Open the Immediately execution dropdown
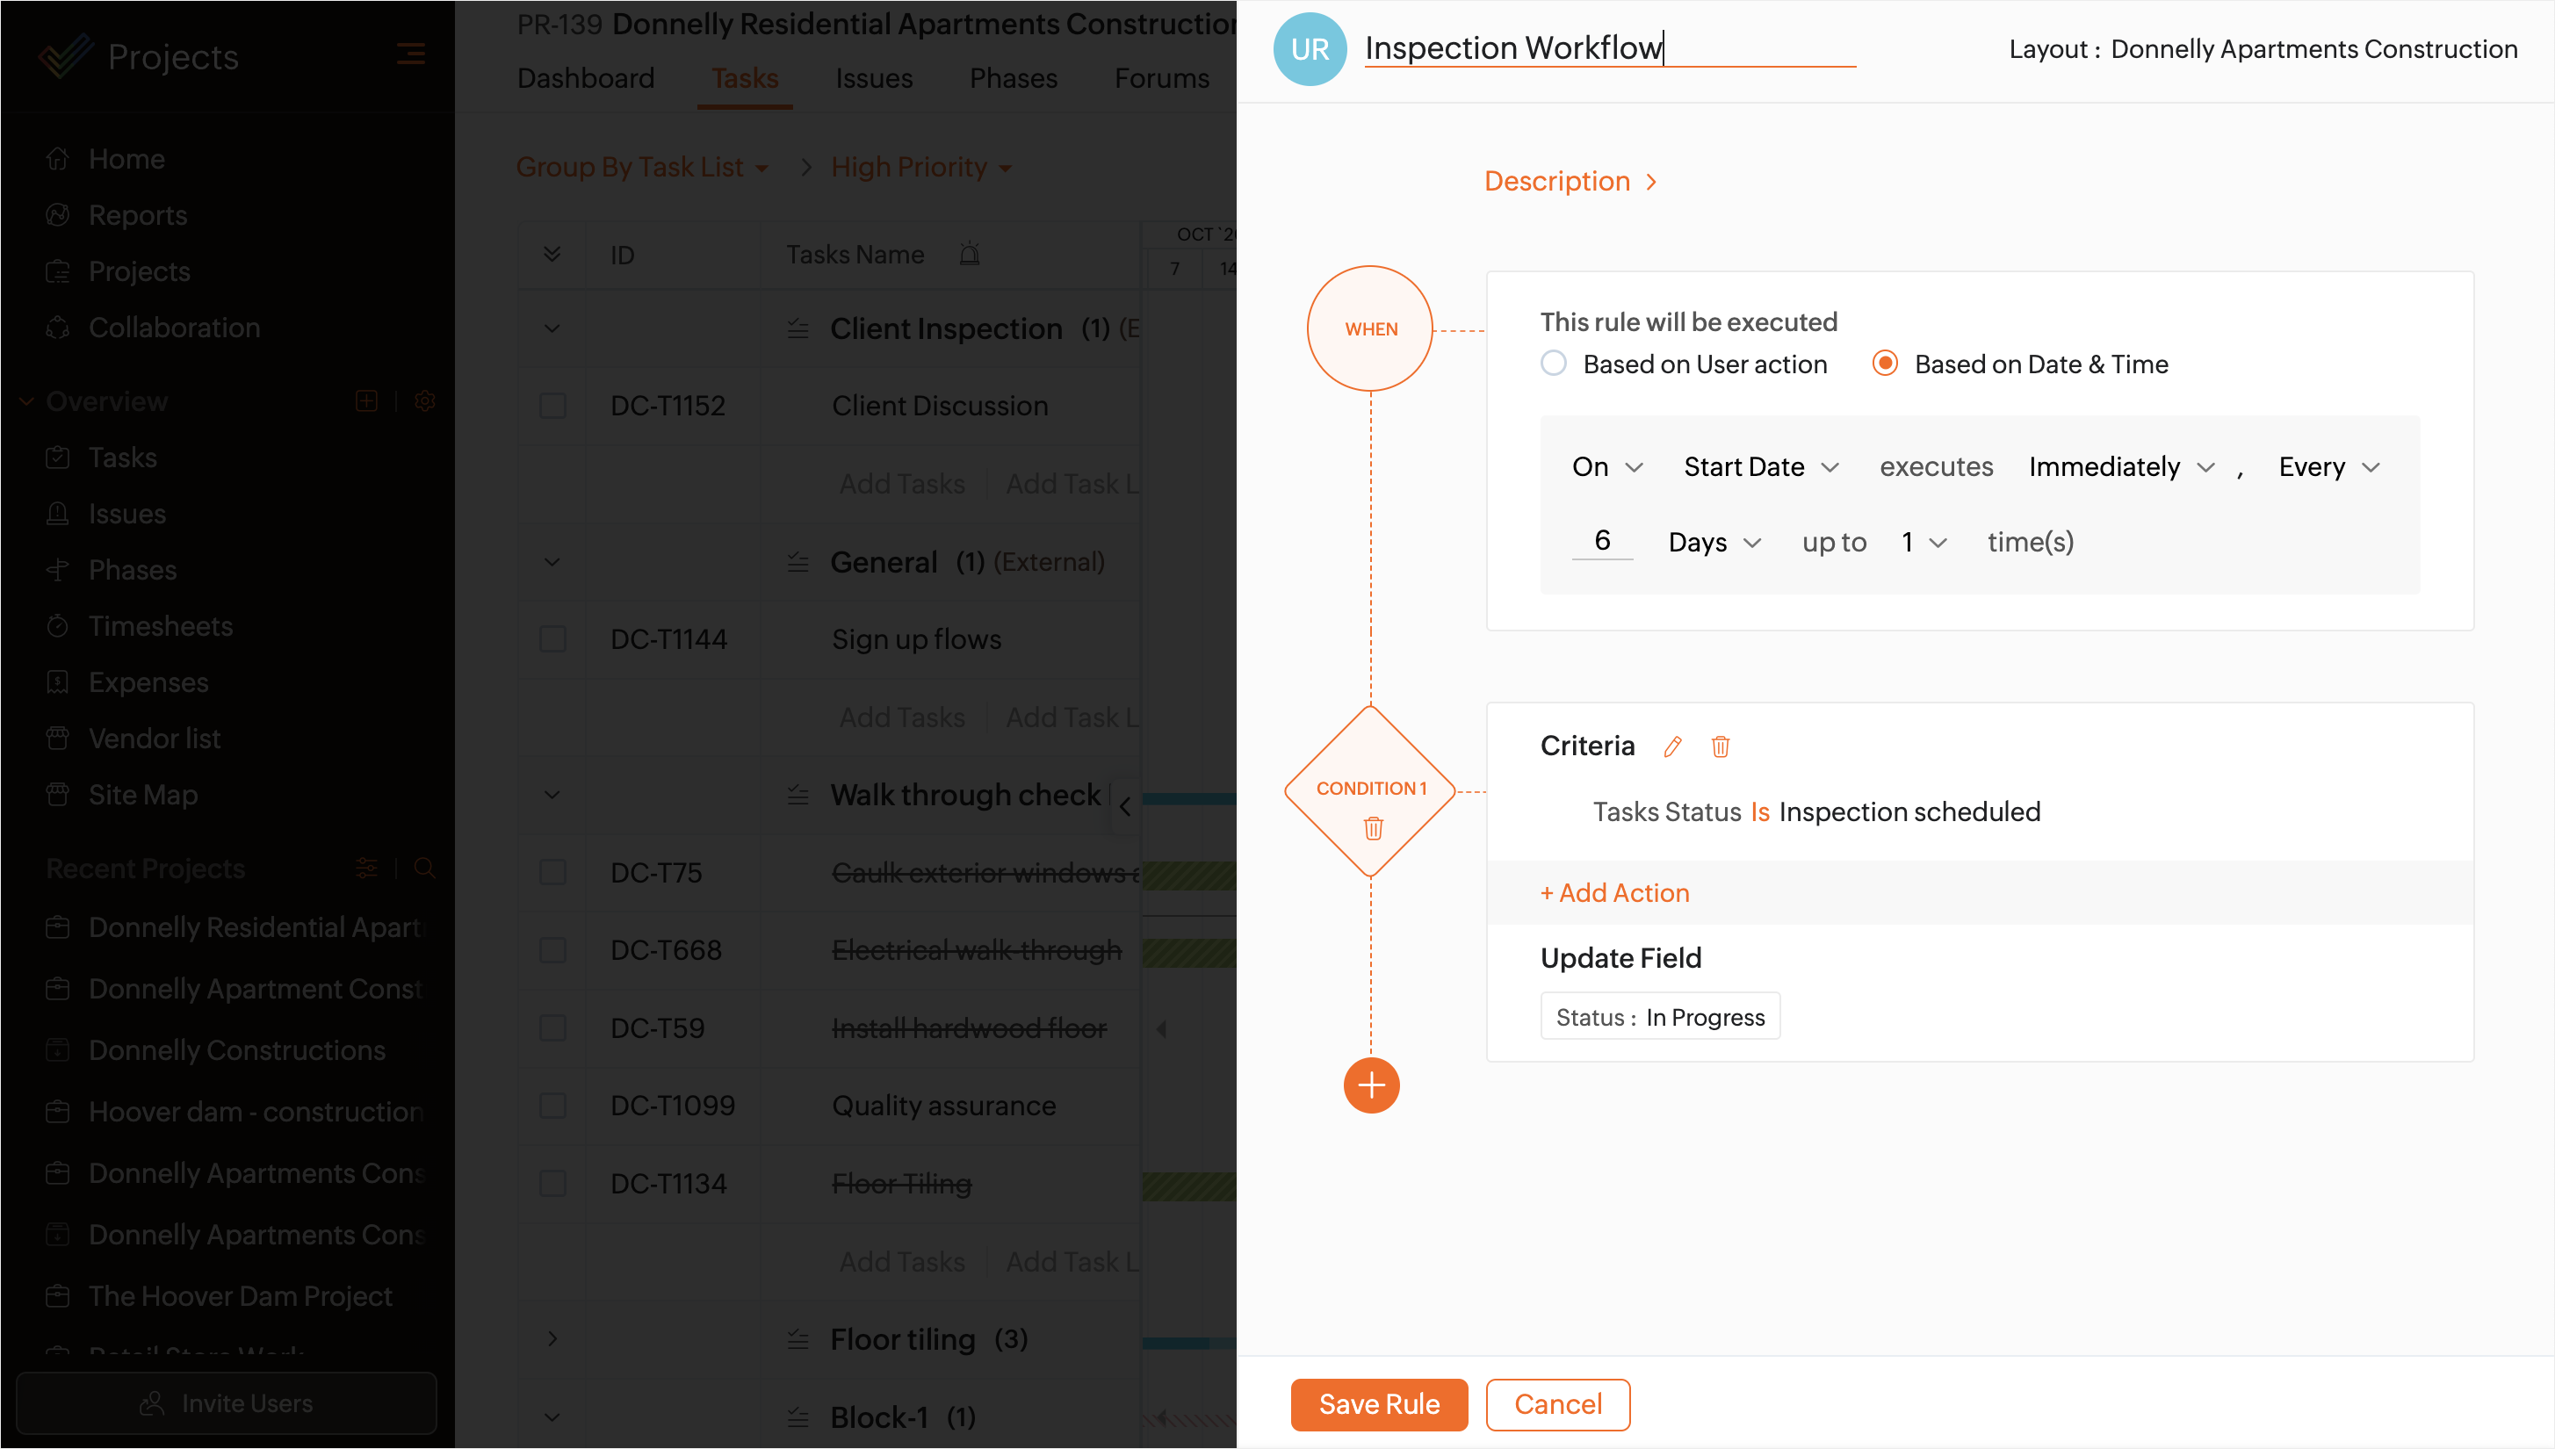This screenshot has height=1449, width=2555. (2120, 466)
